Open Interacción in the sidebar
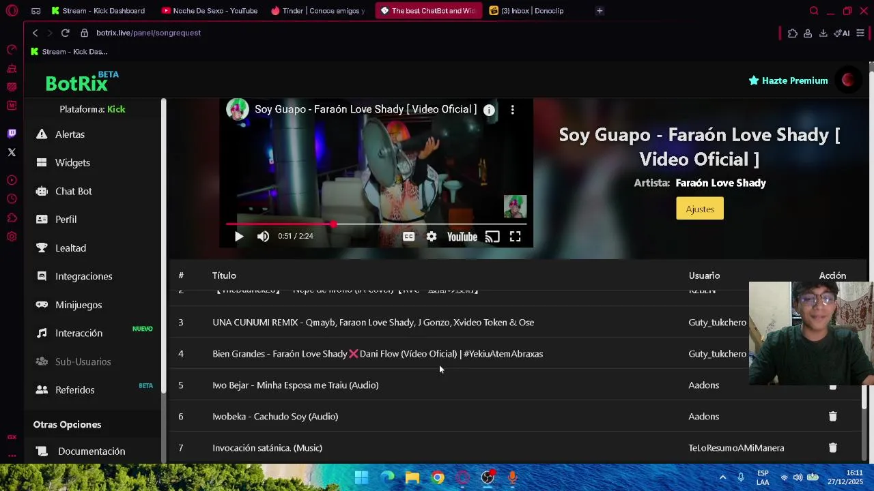874x491 pixels. tap(79, 333)
